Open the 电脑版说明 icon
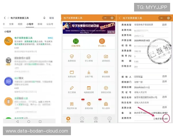The height and width of the screenshot is (138, 173). coord(89,88)
